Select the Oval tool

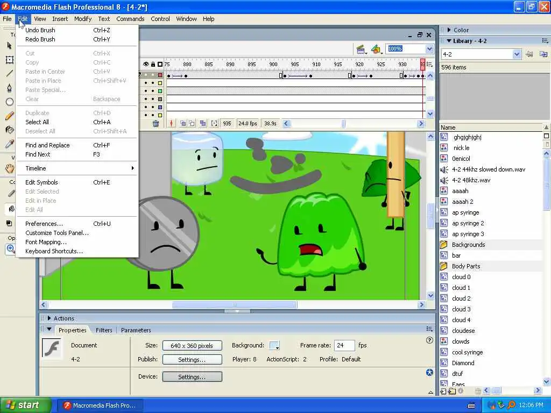pos(10,102)
